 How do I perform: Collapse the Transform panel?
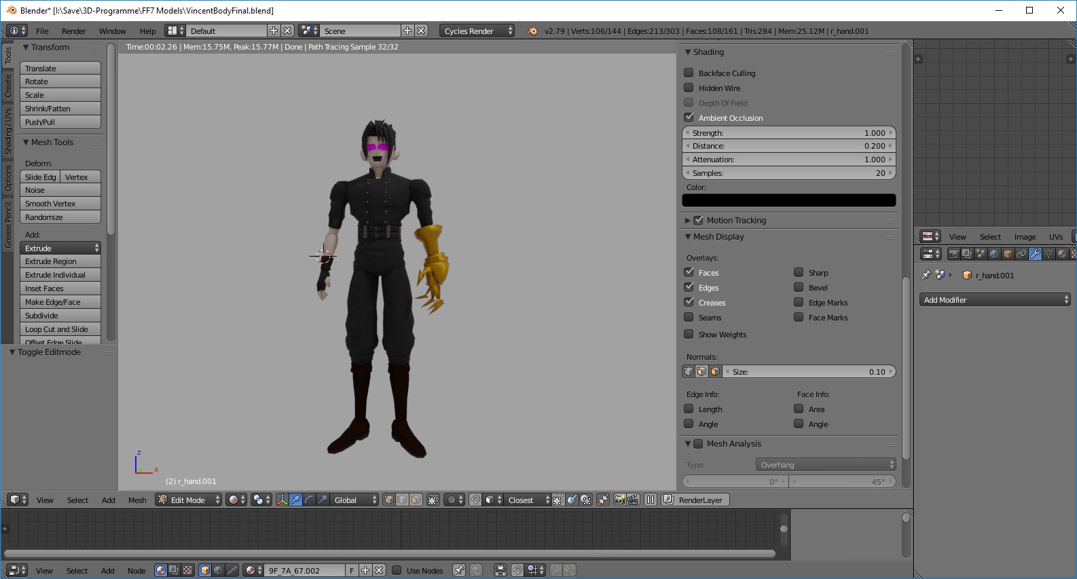tap(26, 48)
